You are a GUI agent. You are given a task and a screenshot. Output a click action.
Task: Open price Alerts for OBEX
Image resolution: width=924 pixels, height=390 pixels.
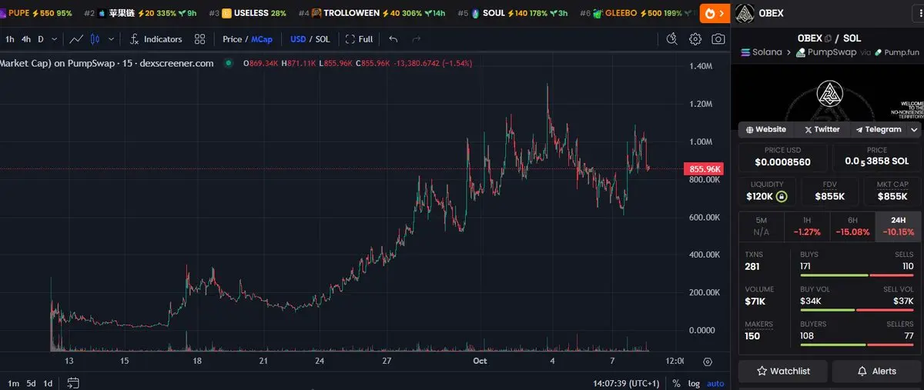876,371
